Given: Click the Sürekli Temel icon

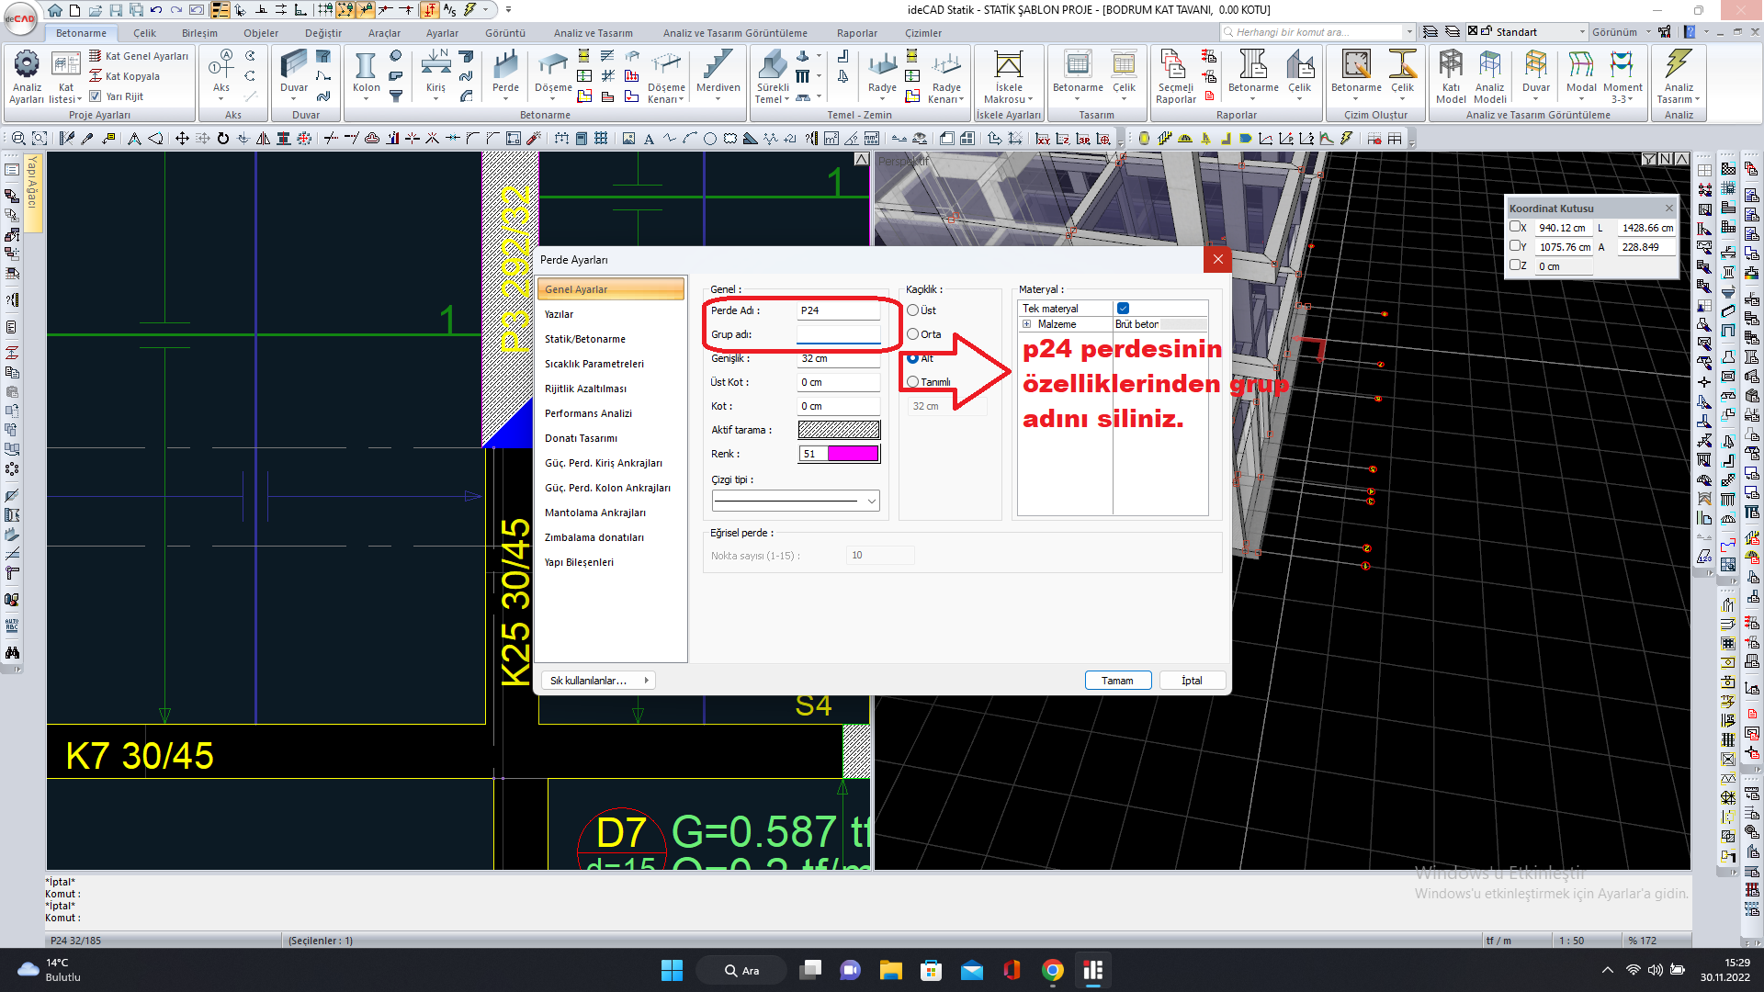Looking at the screenshot, I should point(773,64).
